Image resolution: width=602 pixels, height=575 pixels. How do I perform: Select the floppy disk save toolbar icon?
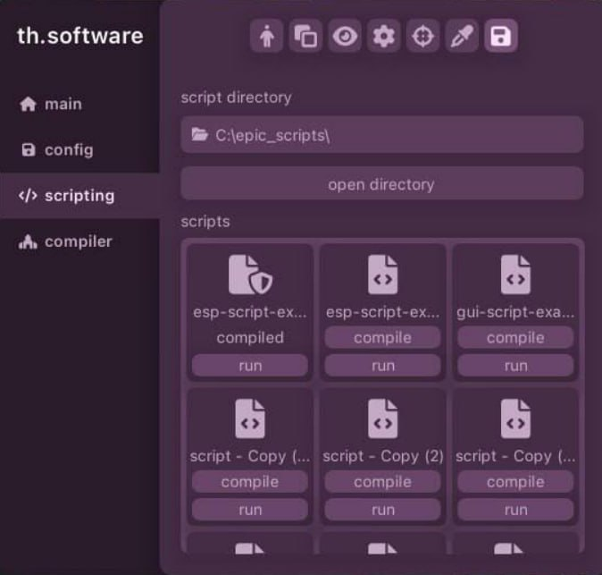(500, 37)
